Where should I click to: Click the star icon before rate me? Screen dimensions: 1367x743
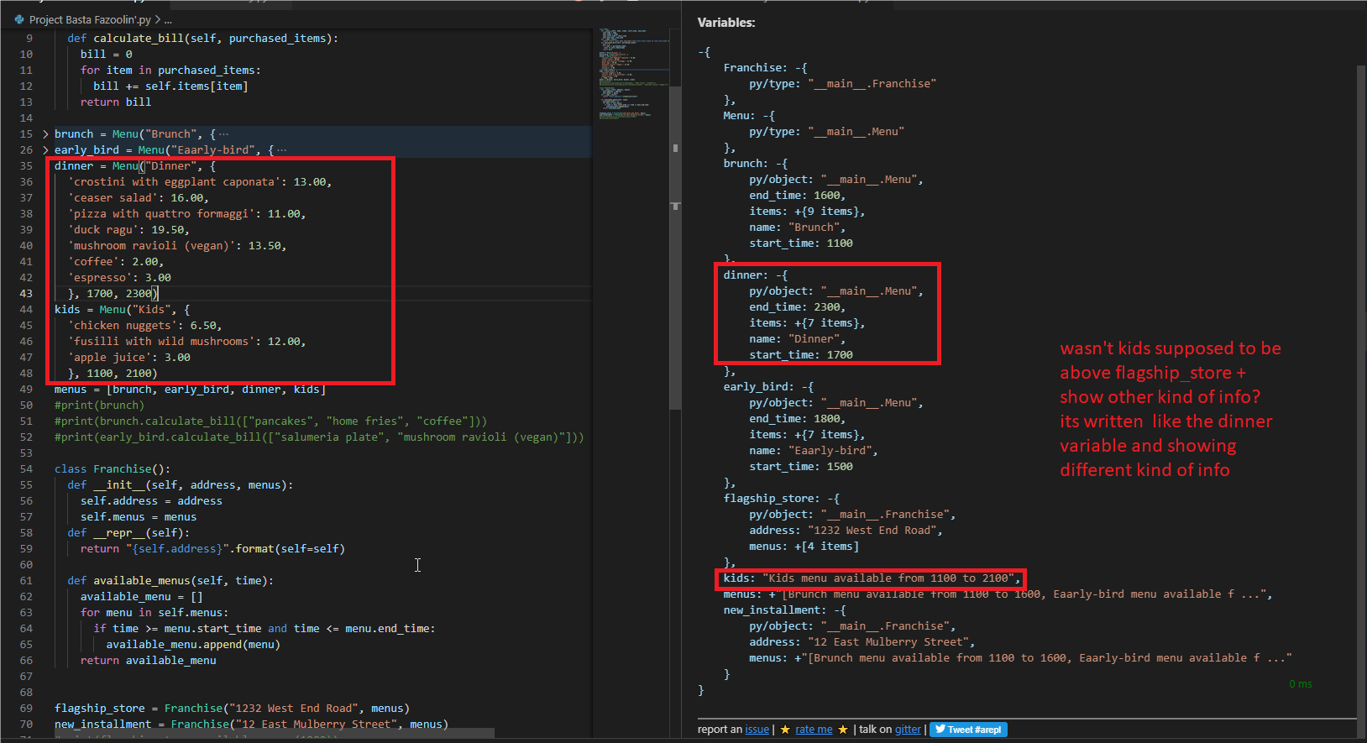pyautogui.click(x=785, y=730)
